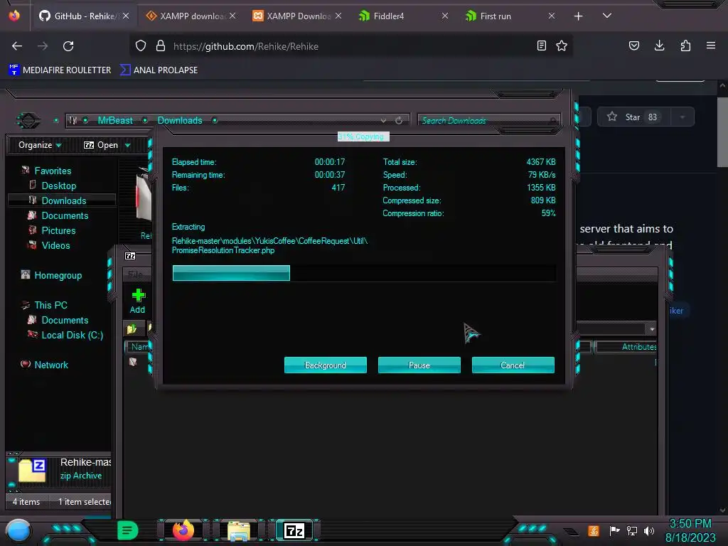
Task: List all tabs dropdown arrow
Action: point(607,16)
